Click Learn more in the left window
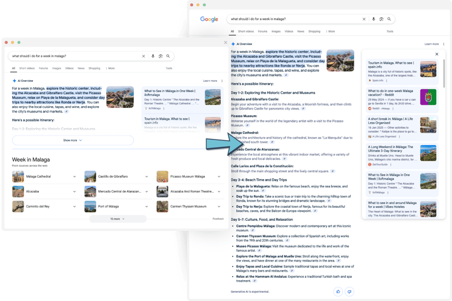Image resolution: width=452 pixels, height=301 pixels. coord(210,81)
